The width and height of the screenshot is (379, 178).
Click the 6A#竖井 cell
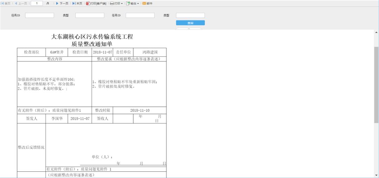tap(56, 52)
